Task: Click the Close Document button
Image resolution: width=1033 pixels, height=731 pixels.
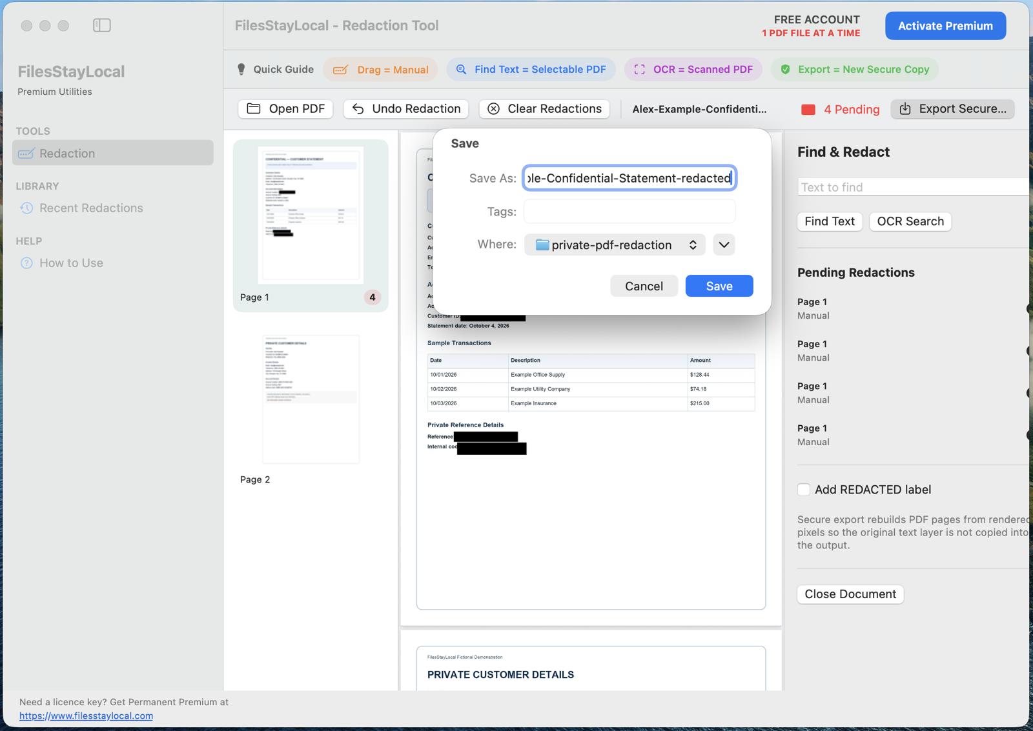Action: point(850,594)
